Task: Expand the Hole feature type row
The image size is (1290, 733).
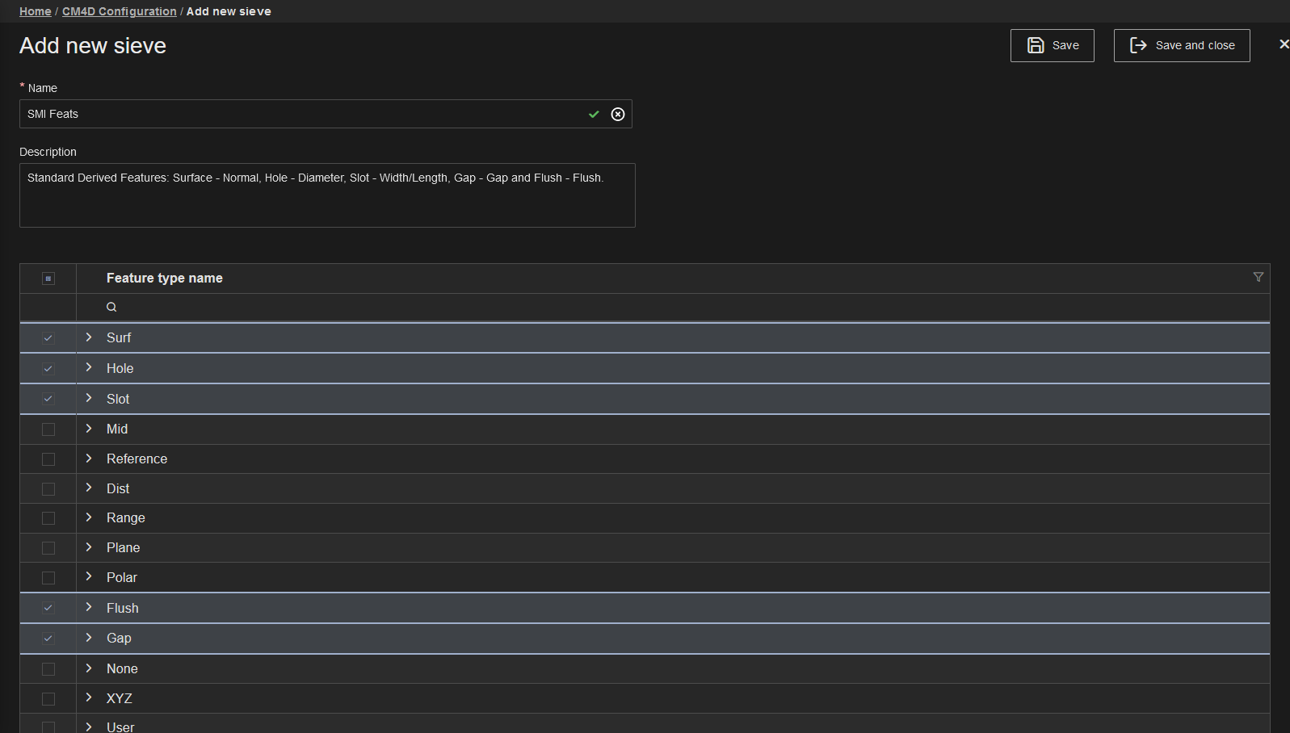Action: click(89, 367)
